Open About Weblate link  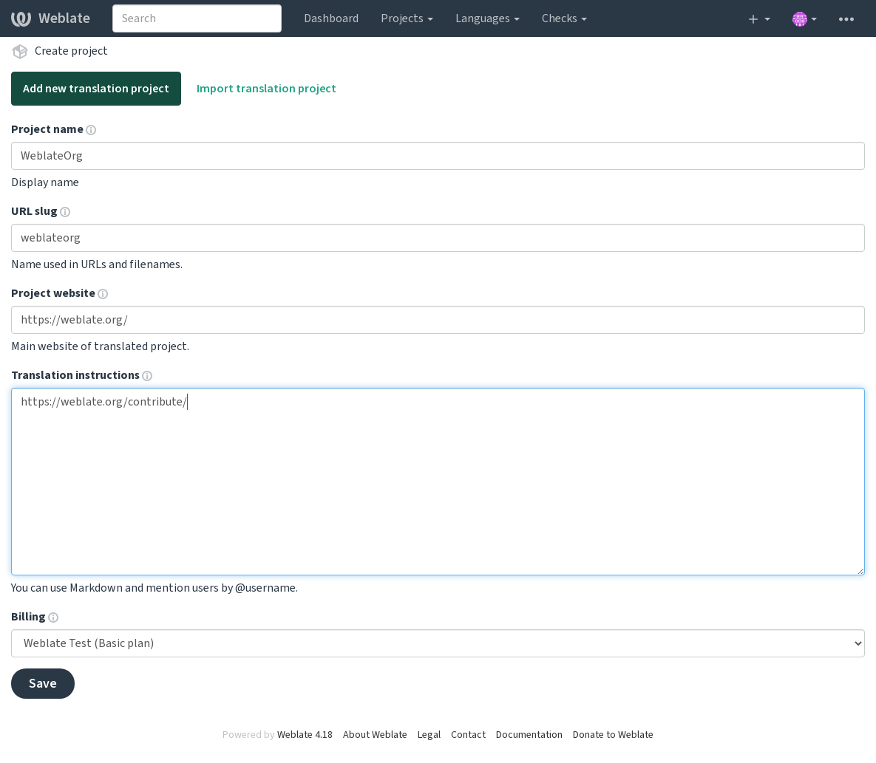pos(375,735)
